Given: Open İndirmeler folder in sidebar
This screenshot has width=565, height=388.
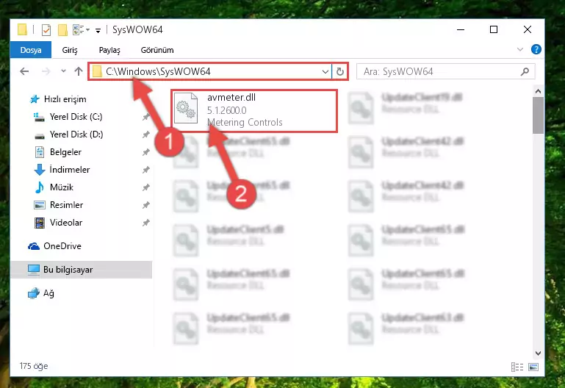Looking at the screenshot, I should pos(70,170).
